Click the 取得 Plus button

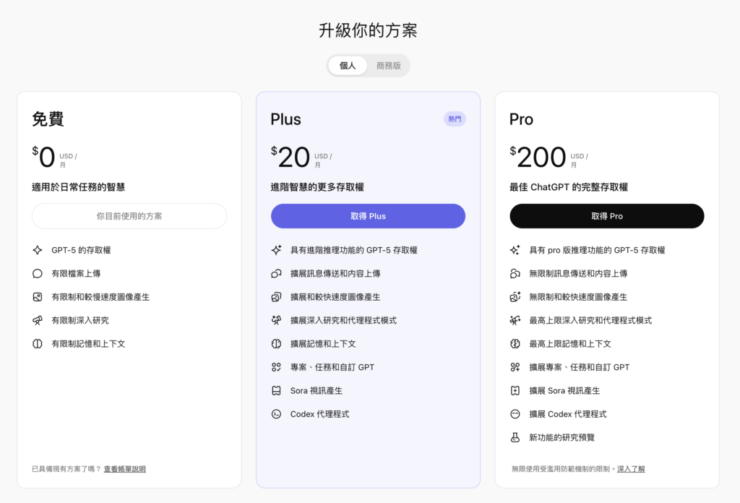coord(368,216)
